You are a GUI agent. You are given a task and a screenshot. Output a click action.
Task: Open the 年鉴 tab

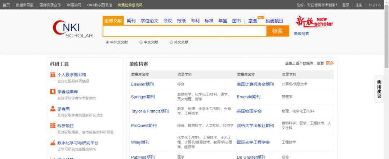(223, 21)
